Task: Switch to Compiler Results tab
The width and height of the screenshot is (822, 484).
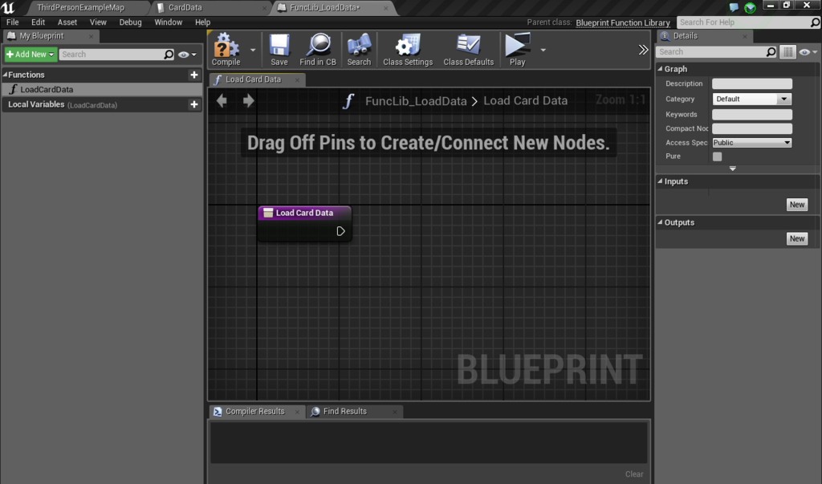Action: [255, 412]
